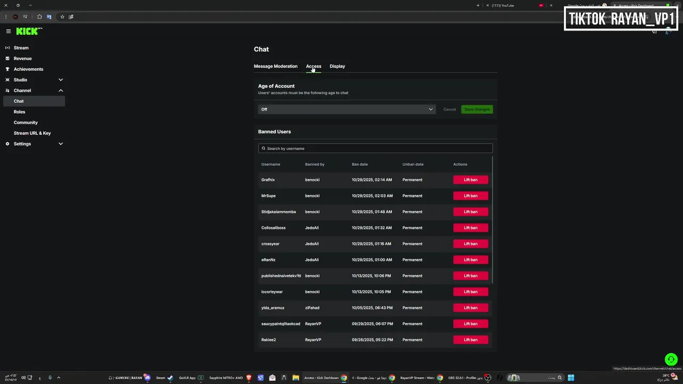Viewport: 683px width, 384px height.
Task: Click the Search by username field
Action: [x=376, y=148]
